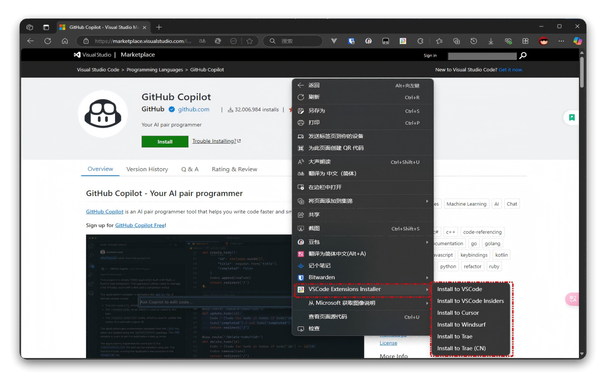Click the Marketplace search magnifier icon

pyautogui.click(x=523, y=55)
